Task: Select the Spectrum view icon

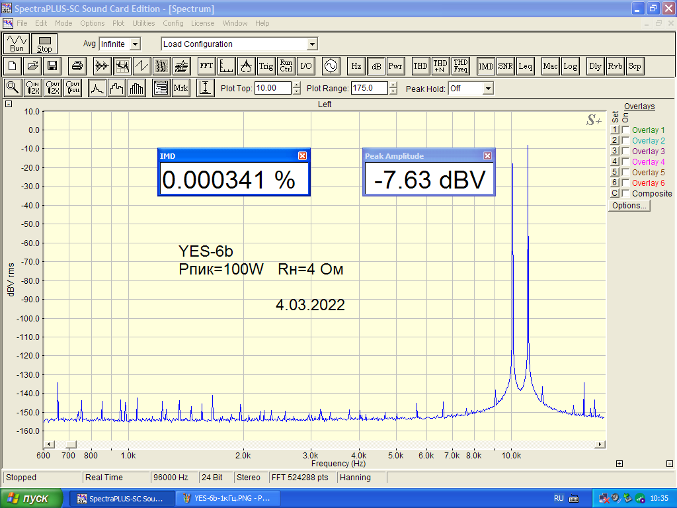Action: point(122,66)
